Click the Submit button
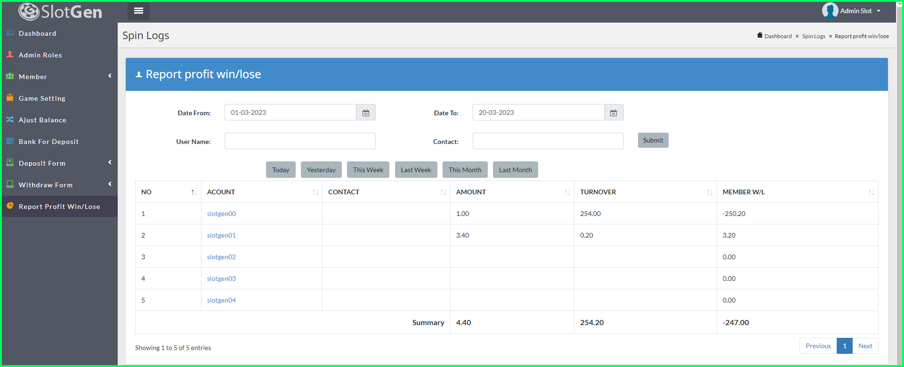 tap(653, 140)
